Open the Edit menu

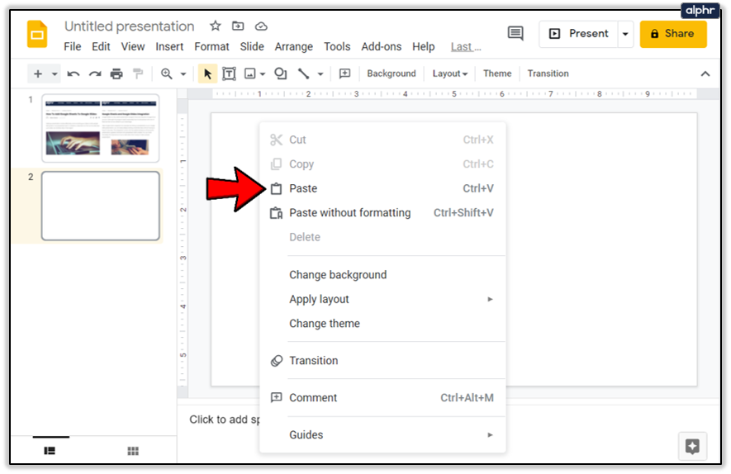tap(101, 46)
